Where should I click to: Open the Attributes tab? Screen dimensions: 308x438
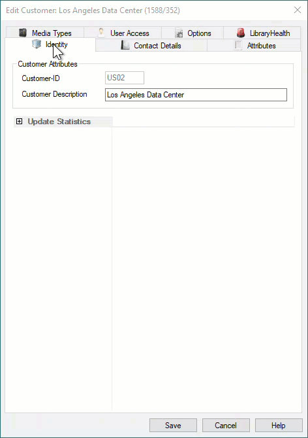coord(254,45)
